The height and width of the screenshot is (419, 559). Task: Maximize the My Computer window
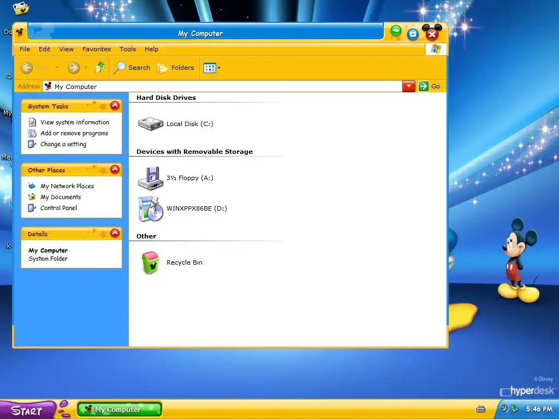coord(413,34)
